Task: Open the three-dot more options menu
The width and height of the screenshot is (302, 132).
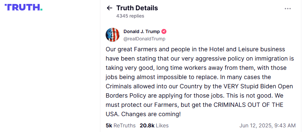Action: coord(287,9)
